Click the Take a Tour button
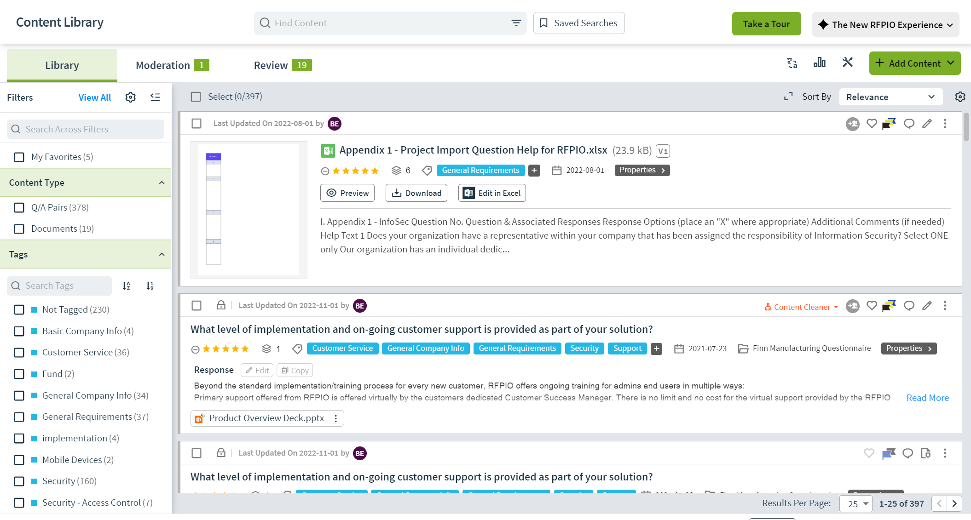This screenshot has width=971, height=520. click(x=767, y=24)
